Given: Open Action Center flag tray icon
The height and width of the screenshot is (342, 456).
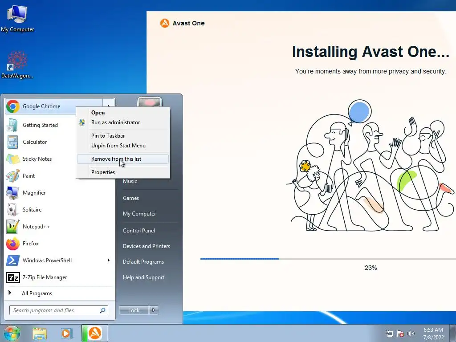Looking at the screenshot, I should coord(400,334).
